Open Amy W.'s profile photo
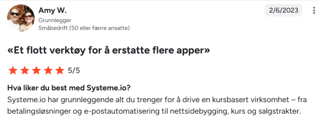This screenshot has height=120, width=319. (x=21, y=18)
